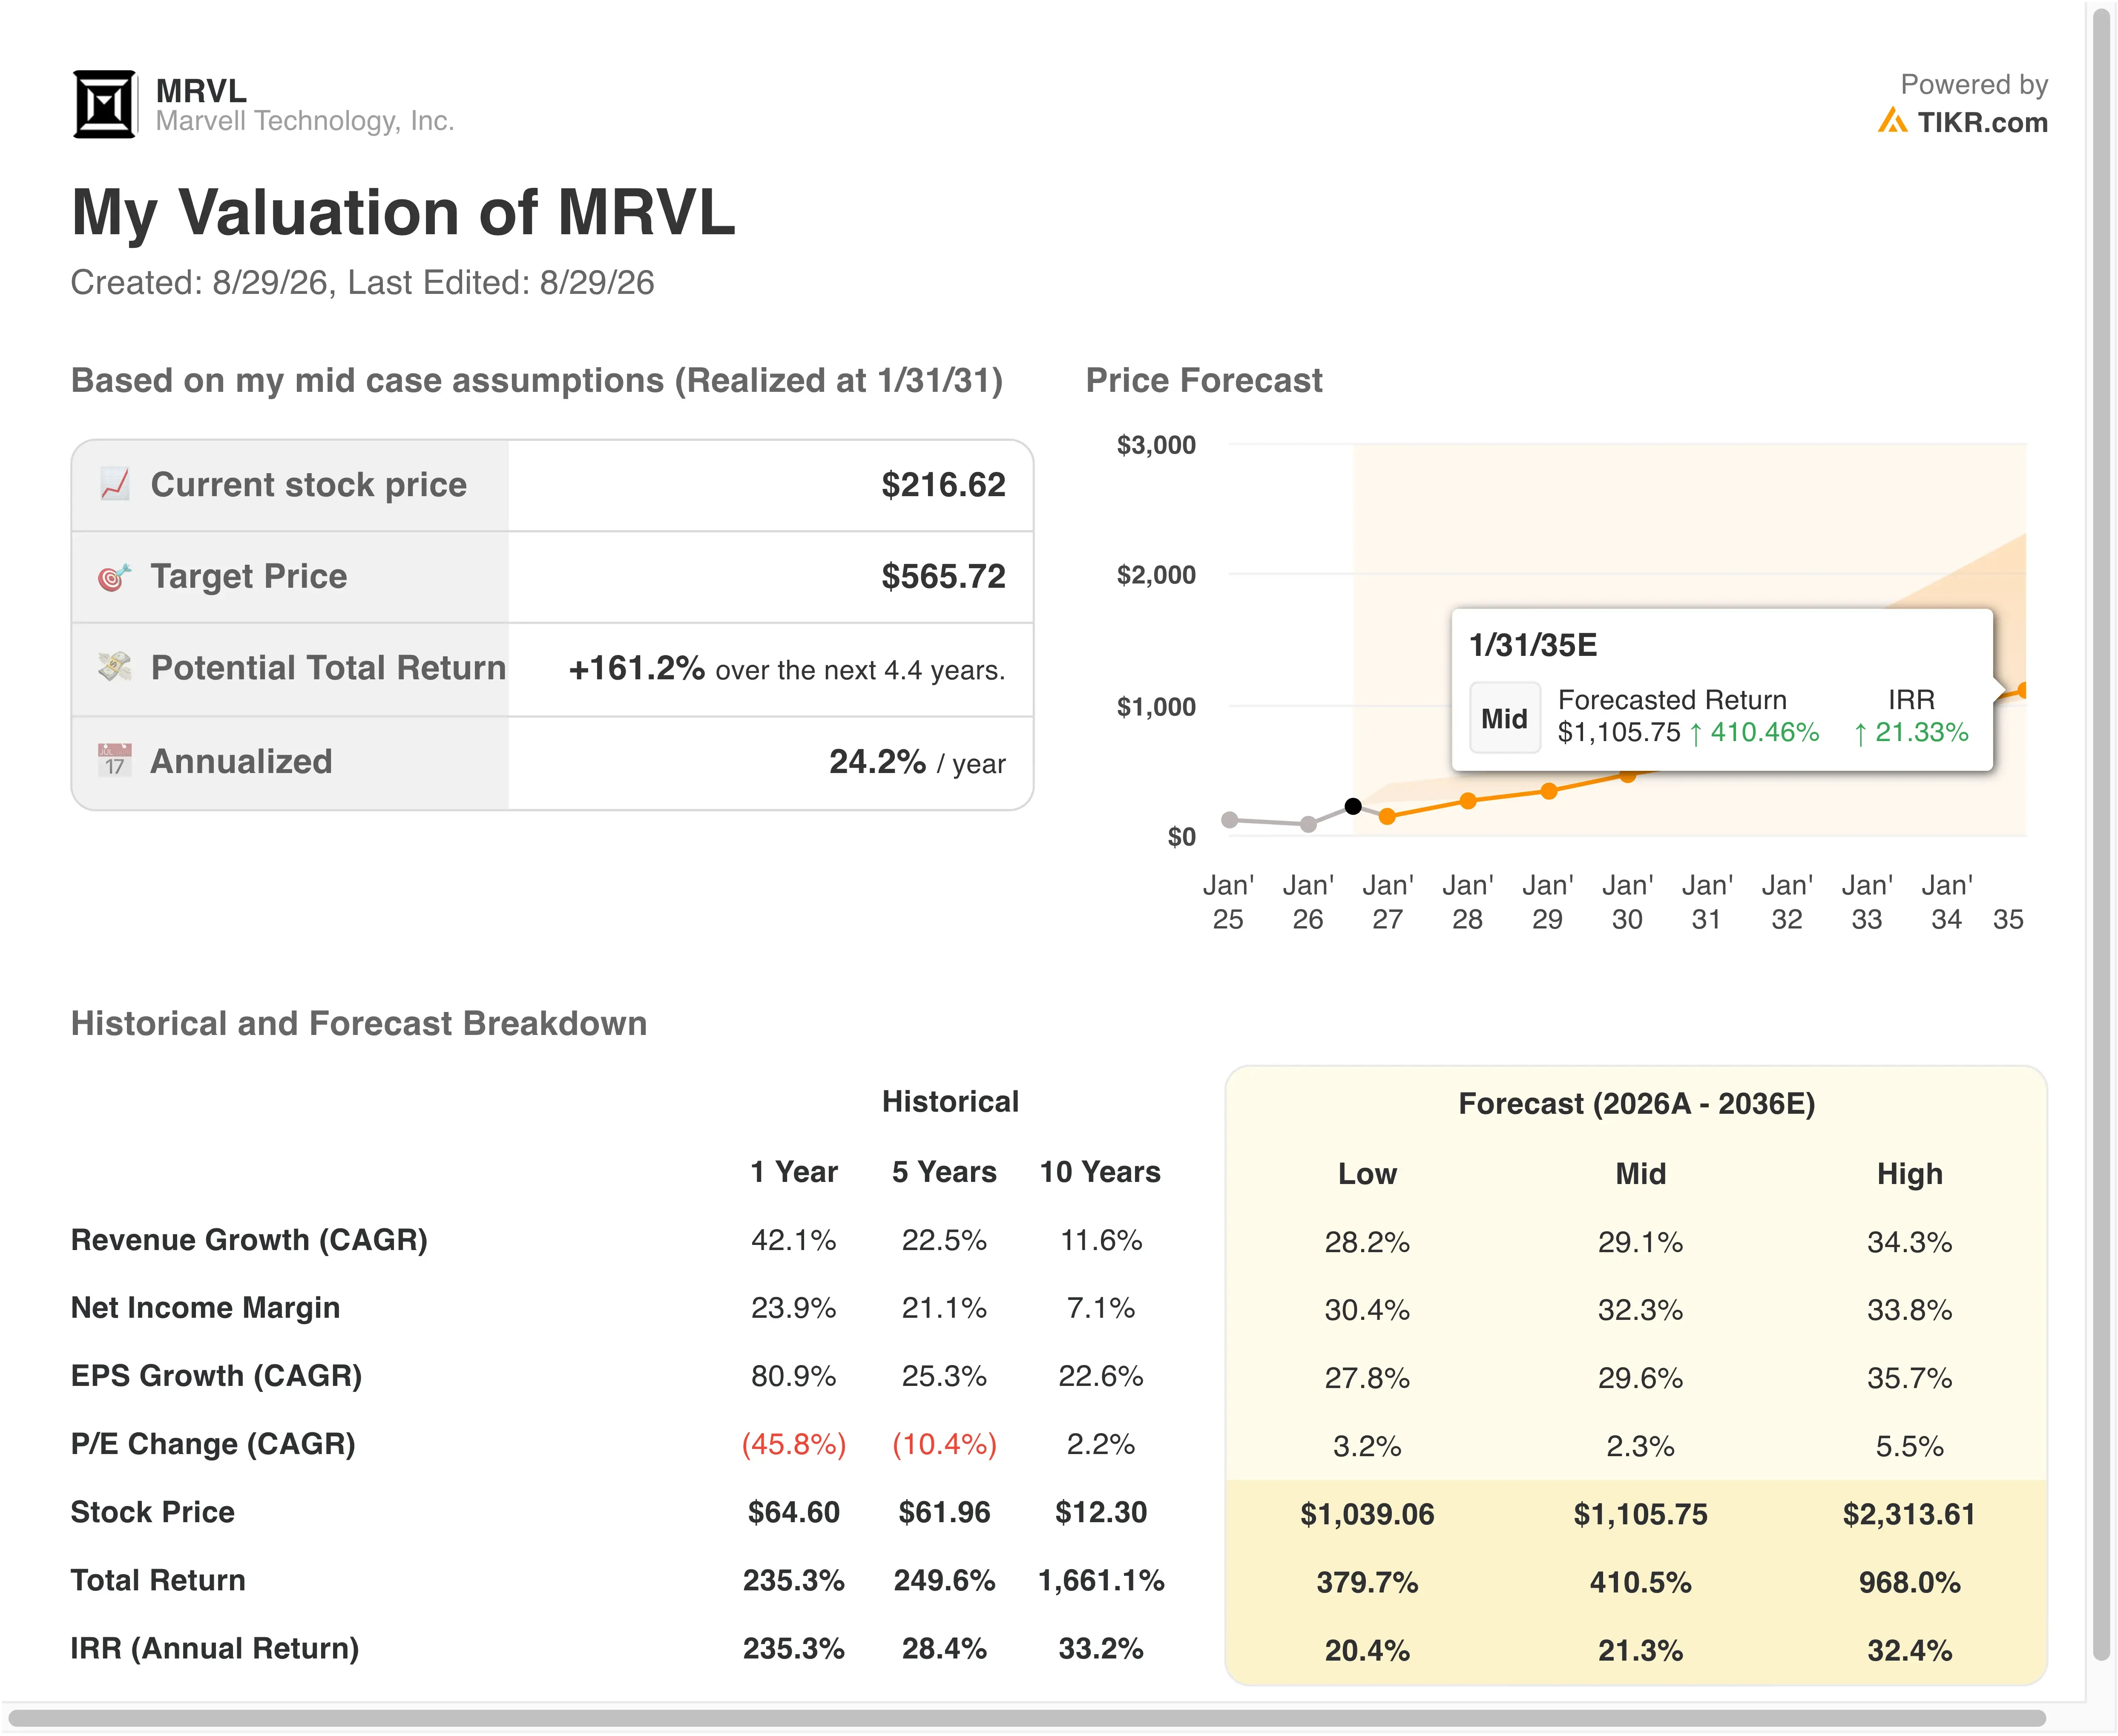Viewport: 2118px width, 1736px height.
Task: Click the Jan '26 gray historical point
Action: [1309, 824]
